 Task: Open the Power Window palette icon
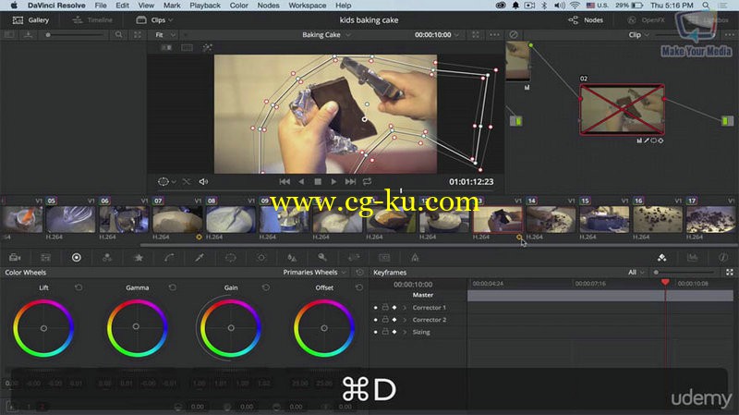[x=230, y=258]
